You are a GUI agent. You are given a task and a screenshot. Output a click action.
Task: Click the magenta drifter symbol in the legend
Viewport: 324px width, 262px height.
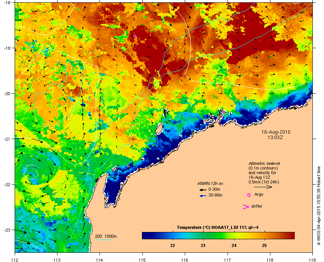(x=246, y=207)
